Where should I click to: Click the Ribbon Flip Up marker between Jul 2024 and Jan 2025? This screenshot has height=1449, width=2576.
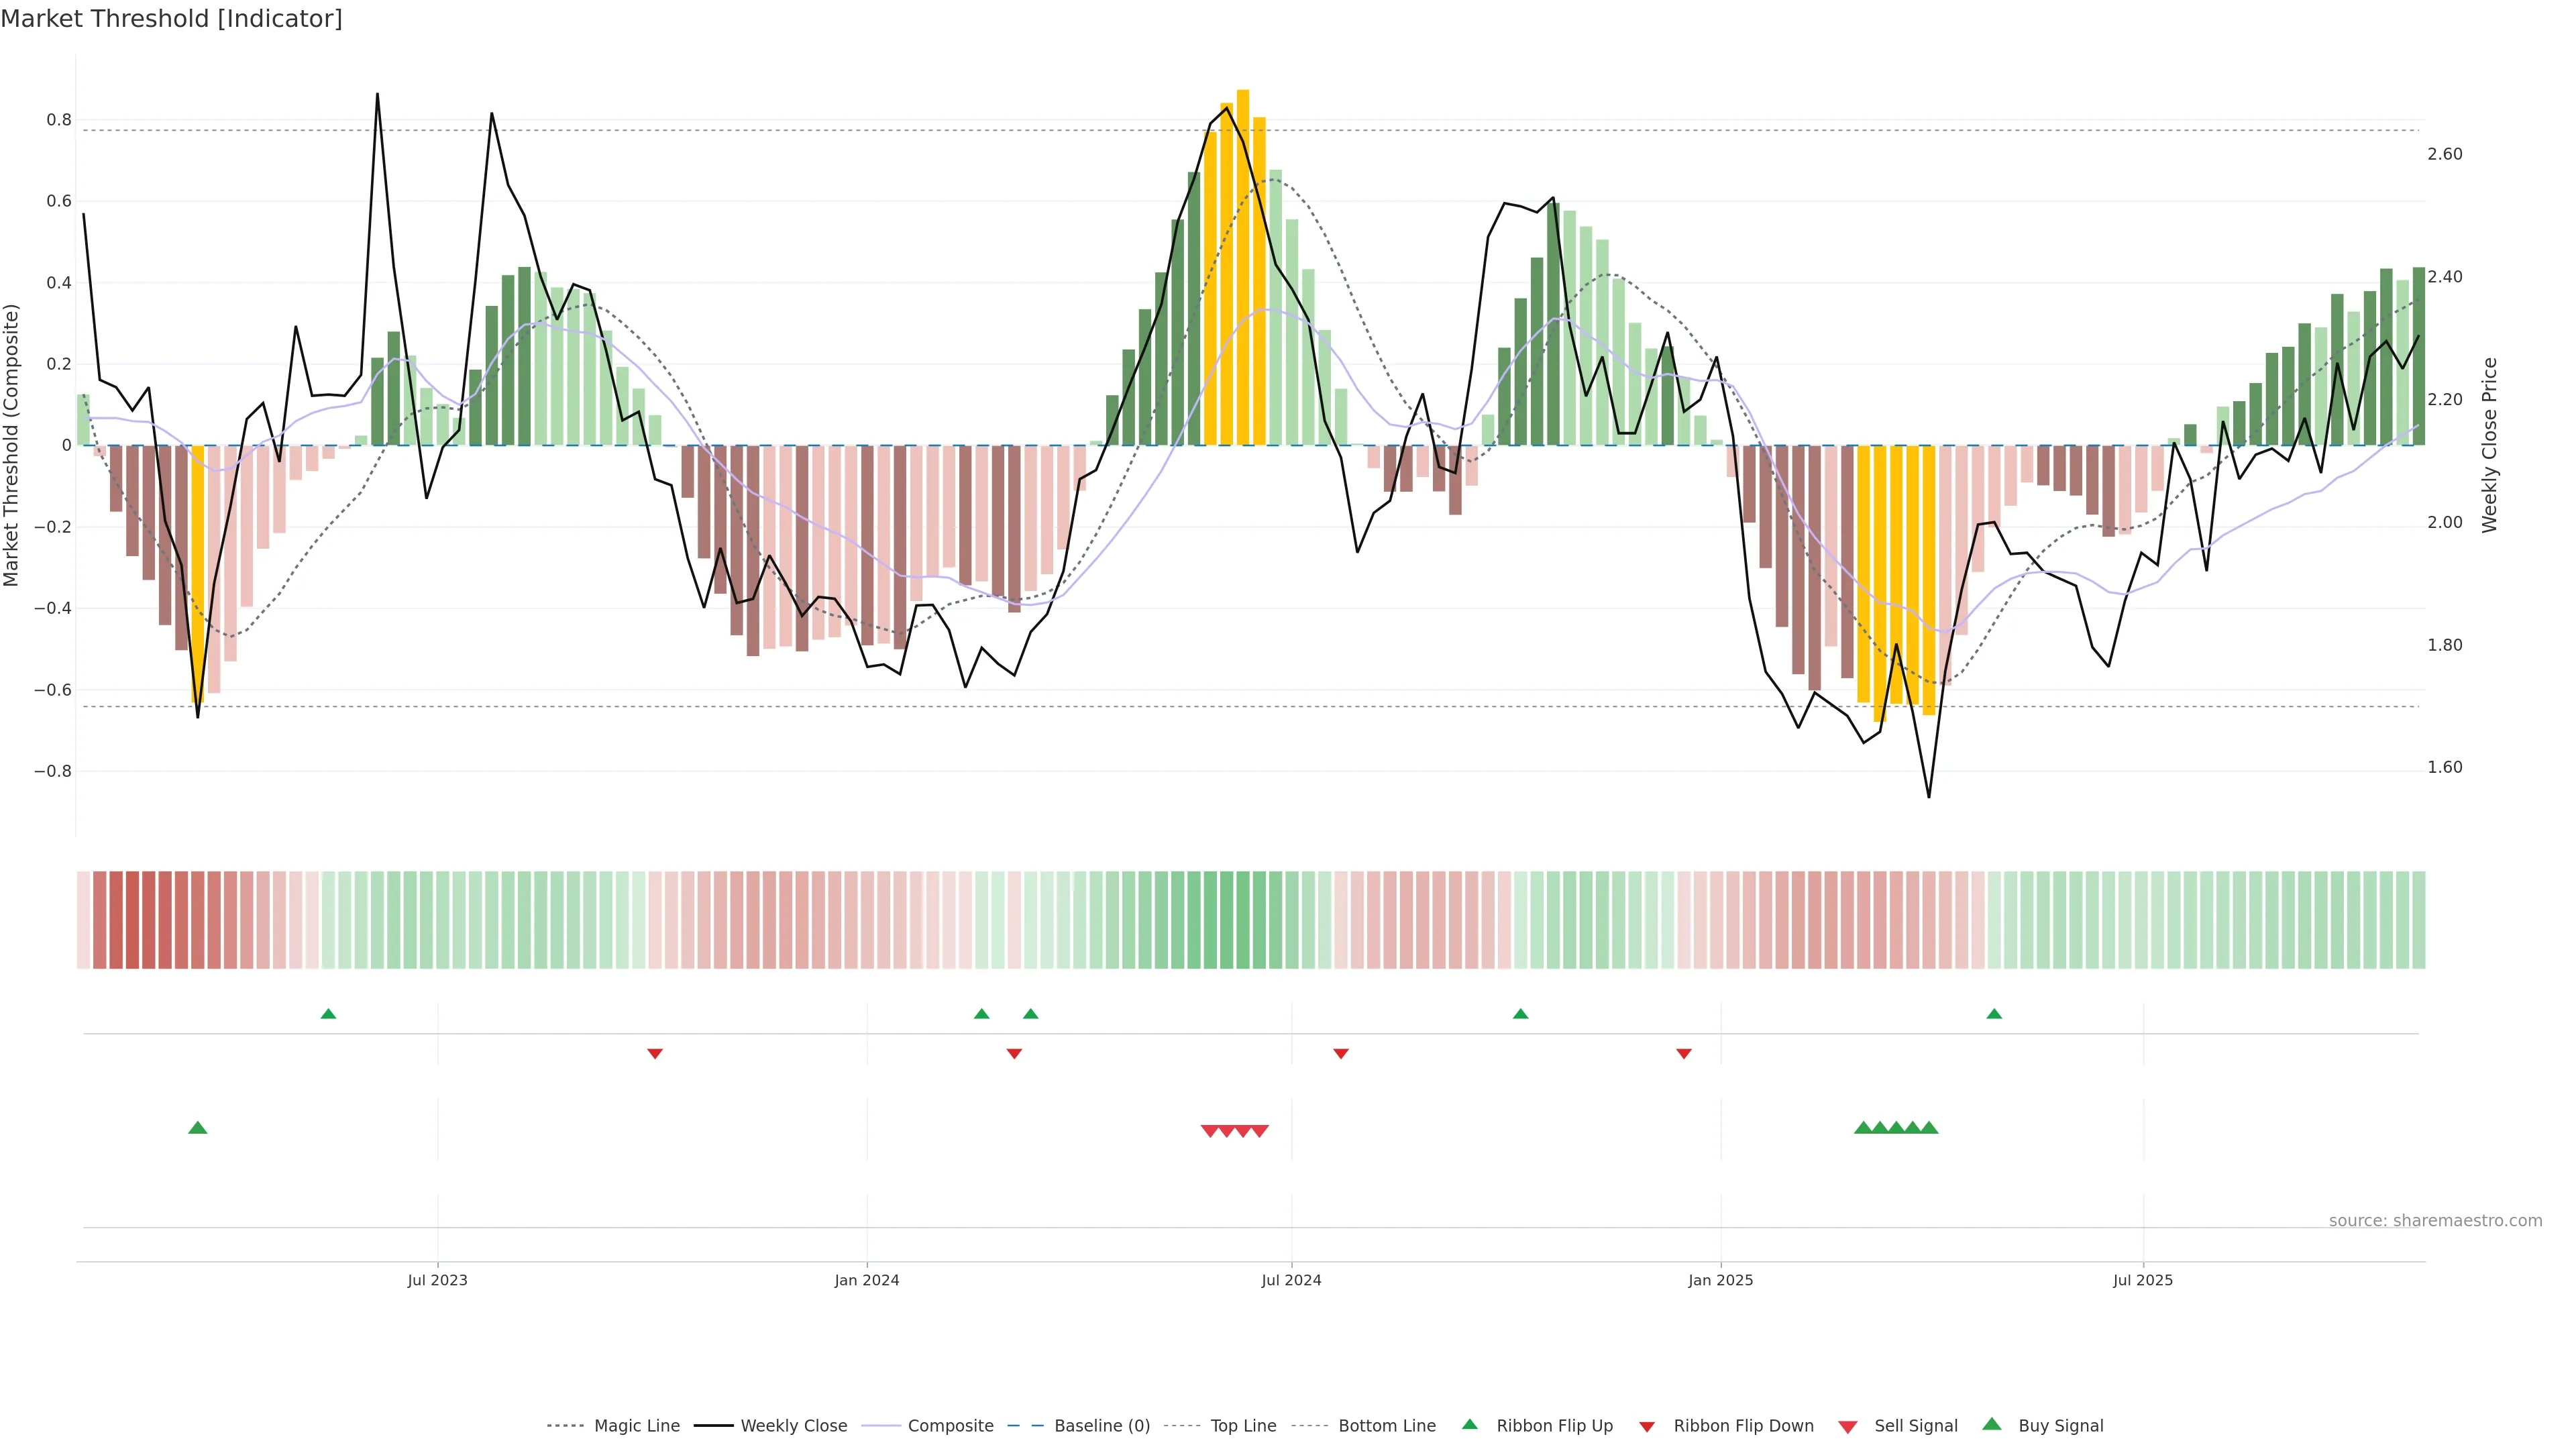[1520, 1014]
